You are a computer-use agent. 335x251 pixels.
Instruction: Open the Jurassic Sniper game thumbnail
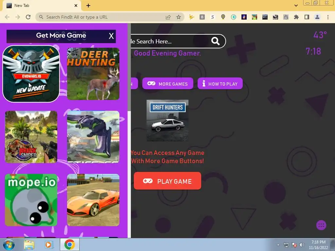tap(31, 137)
